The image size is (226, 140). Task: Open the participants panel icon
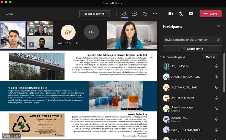pyautogui.click(x=125, y=14)
